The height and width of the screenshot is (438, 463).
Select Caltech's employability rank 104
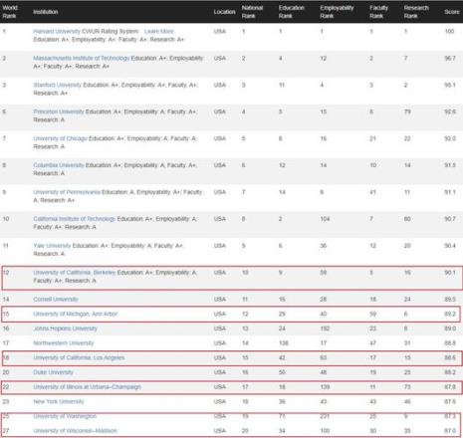coord(325,219)
